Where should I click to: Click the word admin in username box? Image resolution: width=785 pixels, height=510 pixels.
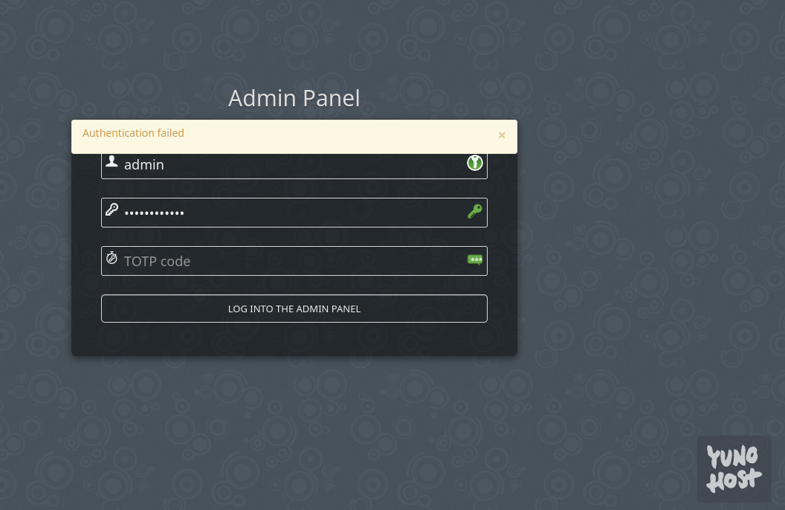pyautogui.click(x=144, y=164)
